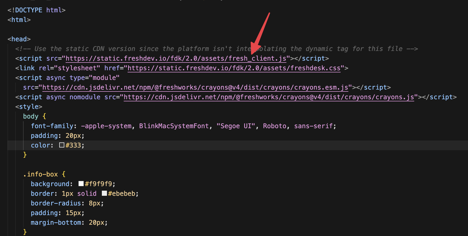Click the opening html tag
This screenshot has width=468, height=236.
19,20
